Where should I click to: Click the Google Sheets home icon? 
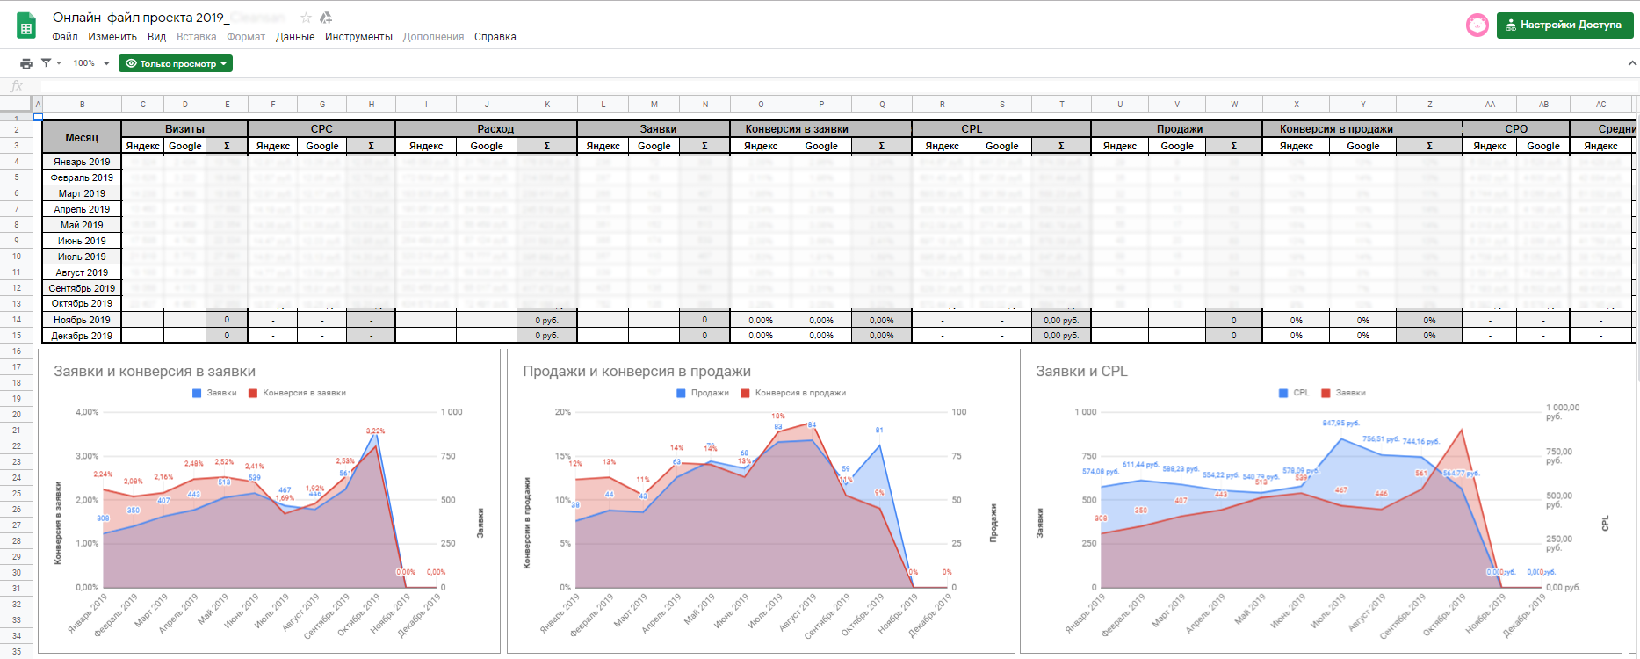[26, 26]
